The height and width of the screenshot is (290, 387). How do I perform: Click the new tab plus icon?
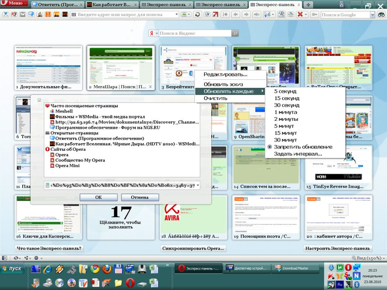309,4
